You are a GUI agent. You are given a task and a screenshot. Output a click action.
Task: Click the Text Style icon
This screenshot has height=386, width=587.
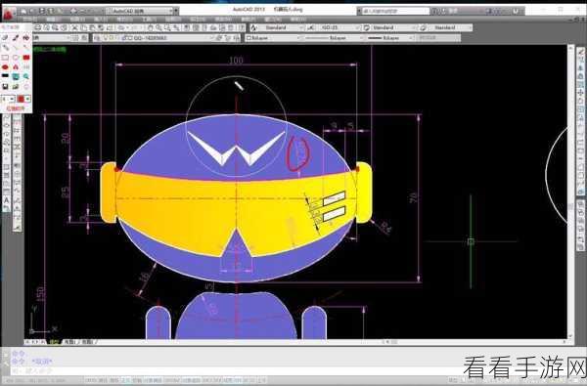[253, 27]
